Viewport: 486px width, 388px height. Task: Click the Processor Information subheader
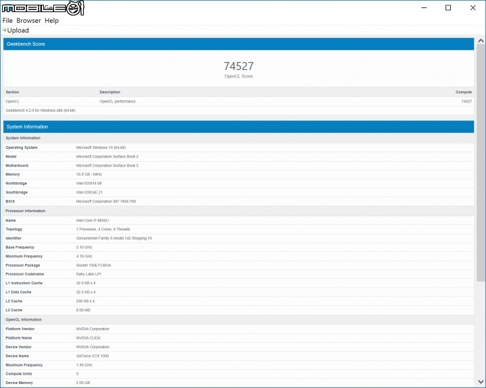pos(26,211)
